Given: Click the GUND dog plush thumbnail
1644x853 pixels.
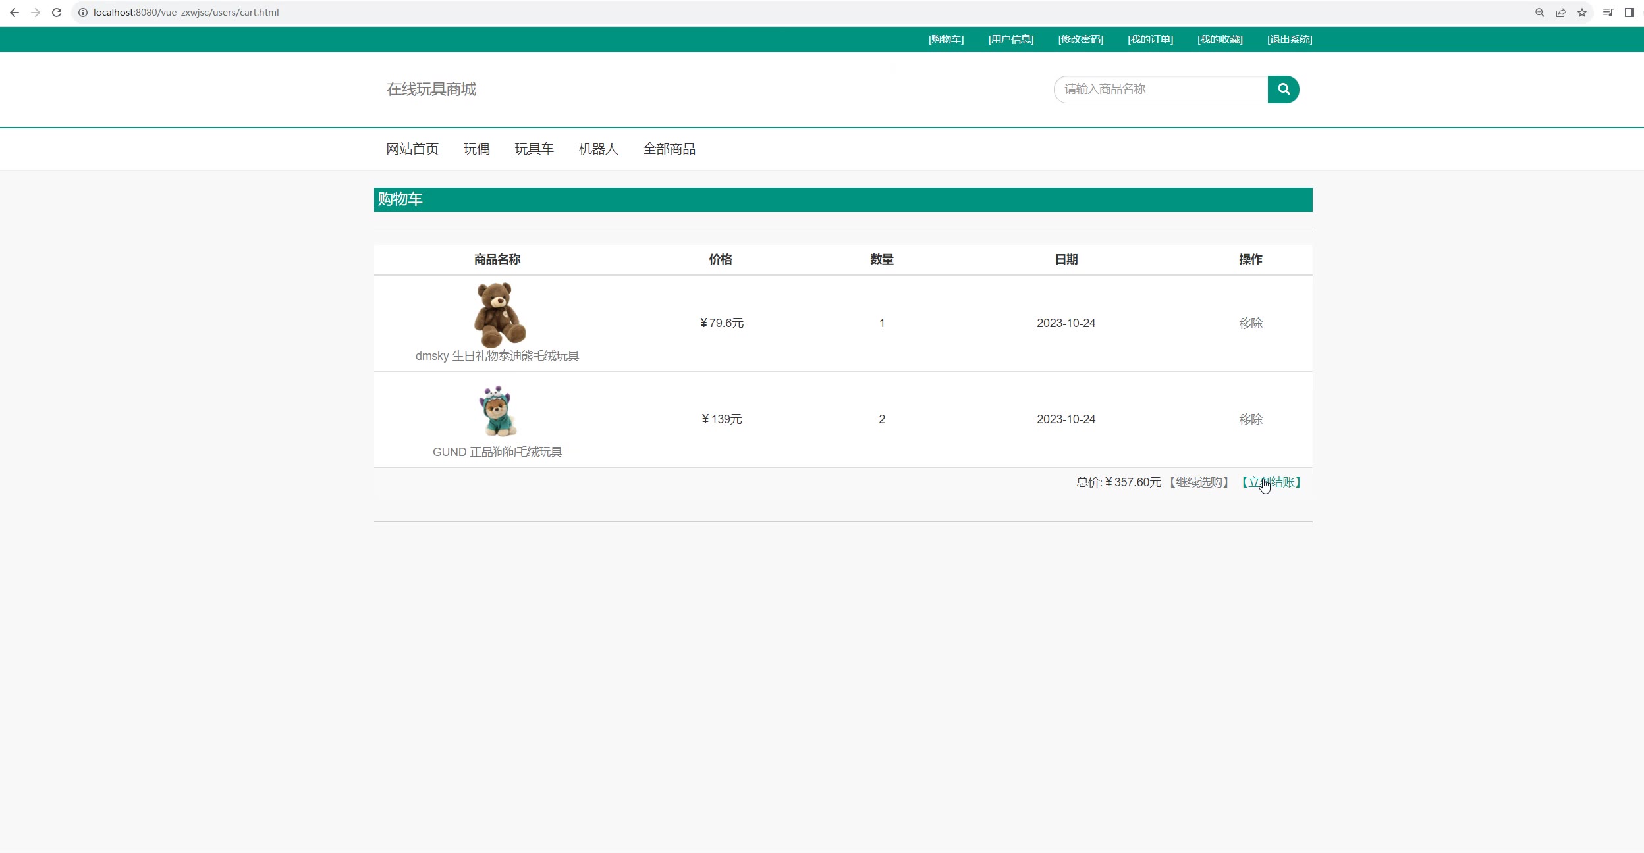Looking at the screenshot, I should point(497,411).
